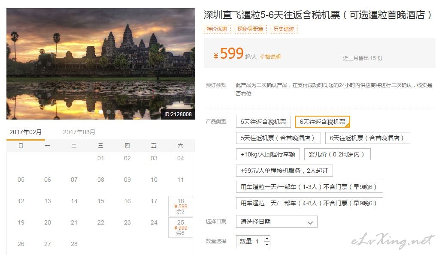Screen dimensions: 439x255
Task: Click the 预订须知 booking notice label
Action: [x=216, y=85]
